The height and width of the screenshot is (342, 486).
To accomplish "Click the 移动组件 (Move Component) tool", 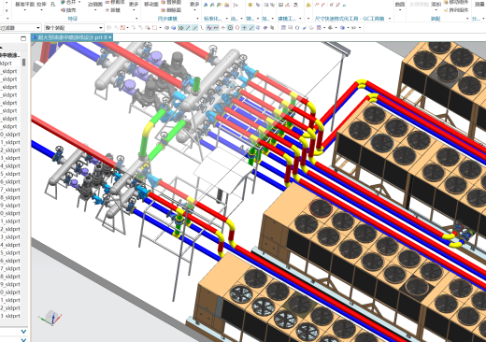I will [x=456, y=2].
